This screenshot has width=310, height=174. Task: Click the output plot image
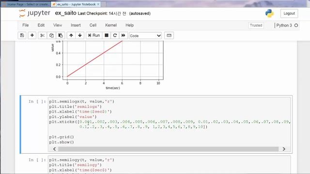[107, 66]
